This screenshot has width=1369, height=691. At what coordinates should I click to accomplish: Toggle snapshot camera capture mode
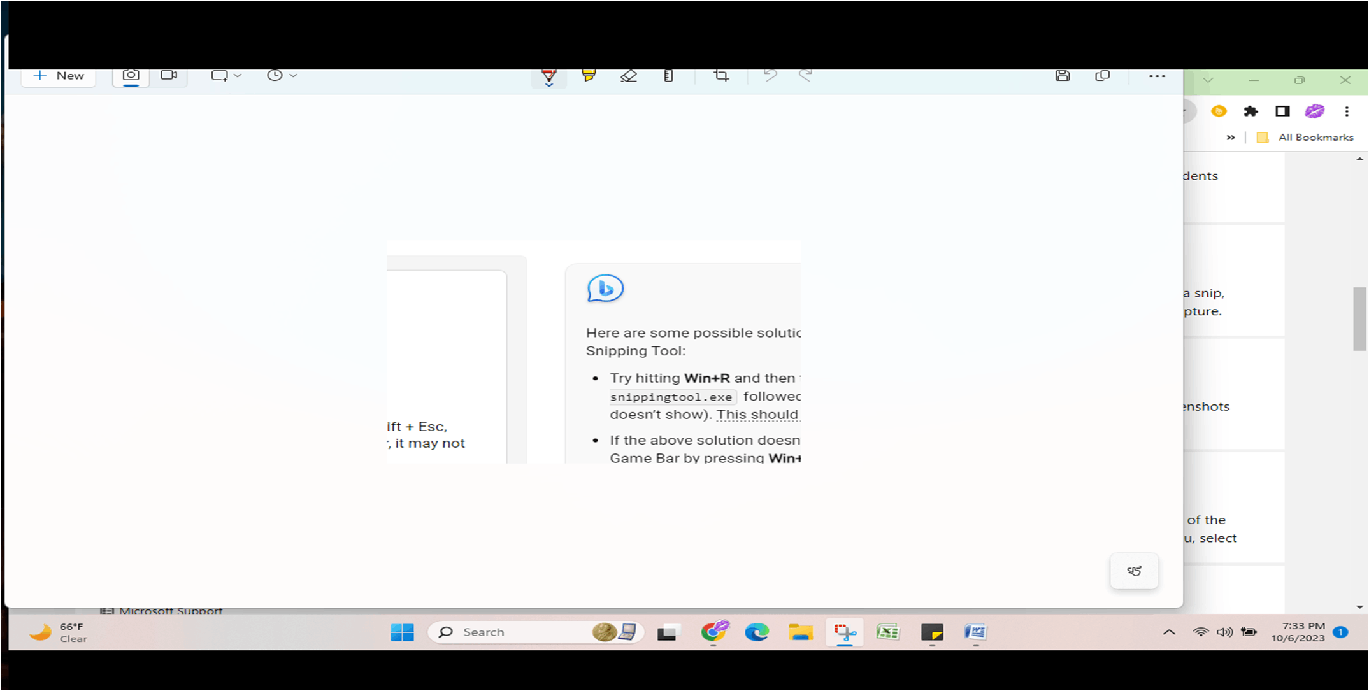coord(130,75)
